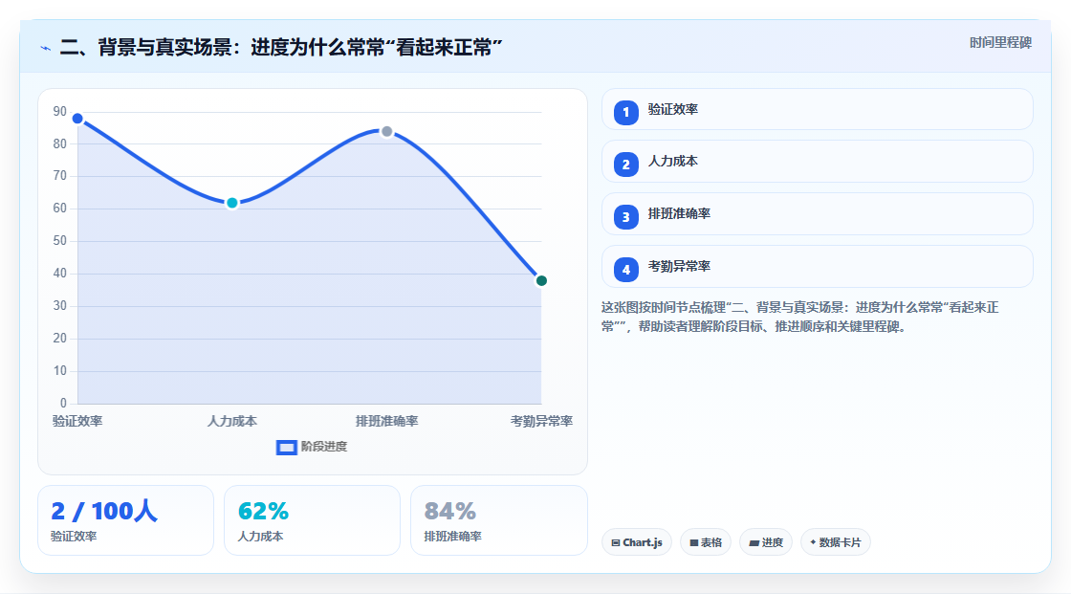
Task: Click the 排班准确率 x-axis label
Action: pos(386,421)
